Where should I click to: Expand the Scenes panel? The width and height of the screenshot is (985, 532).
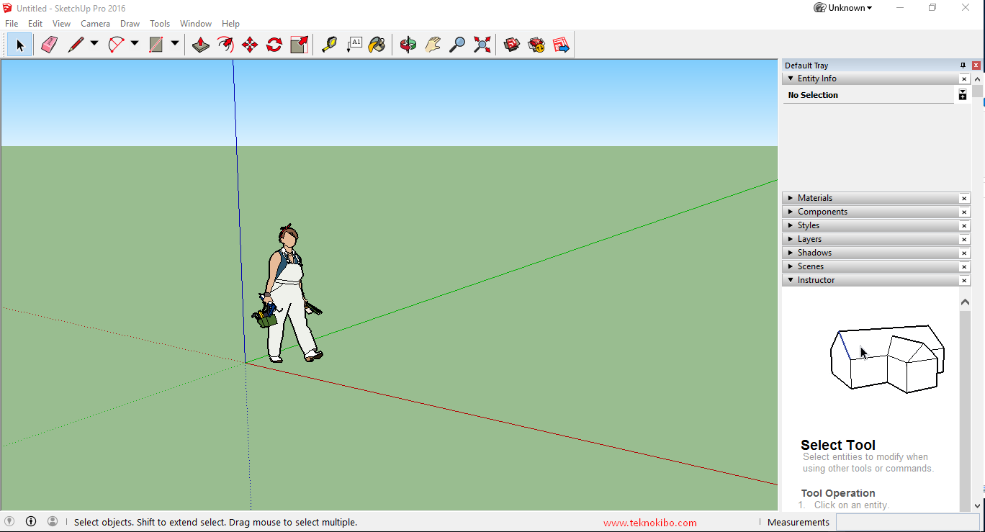pos(791,266)
